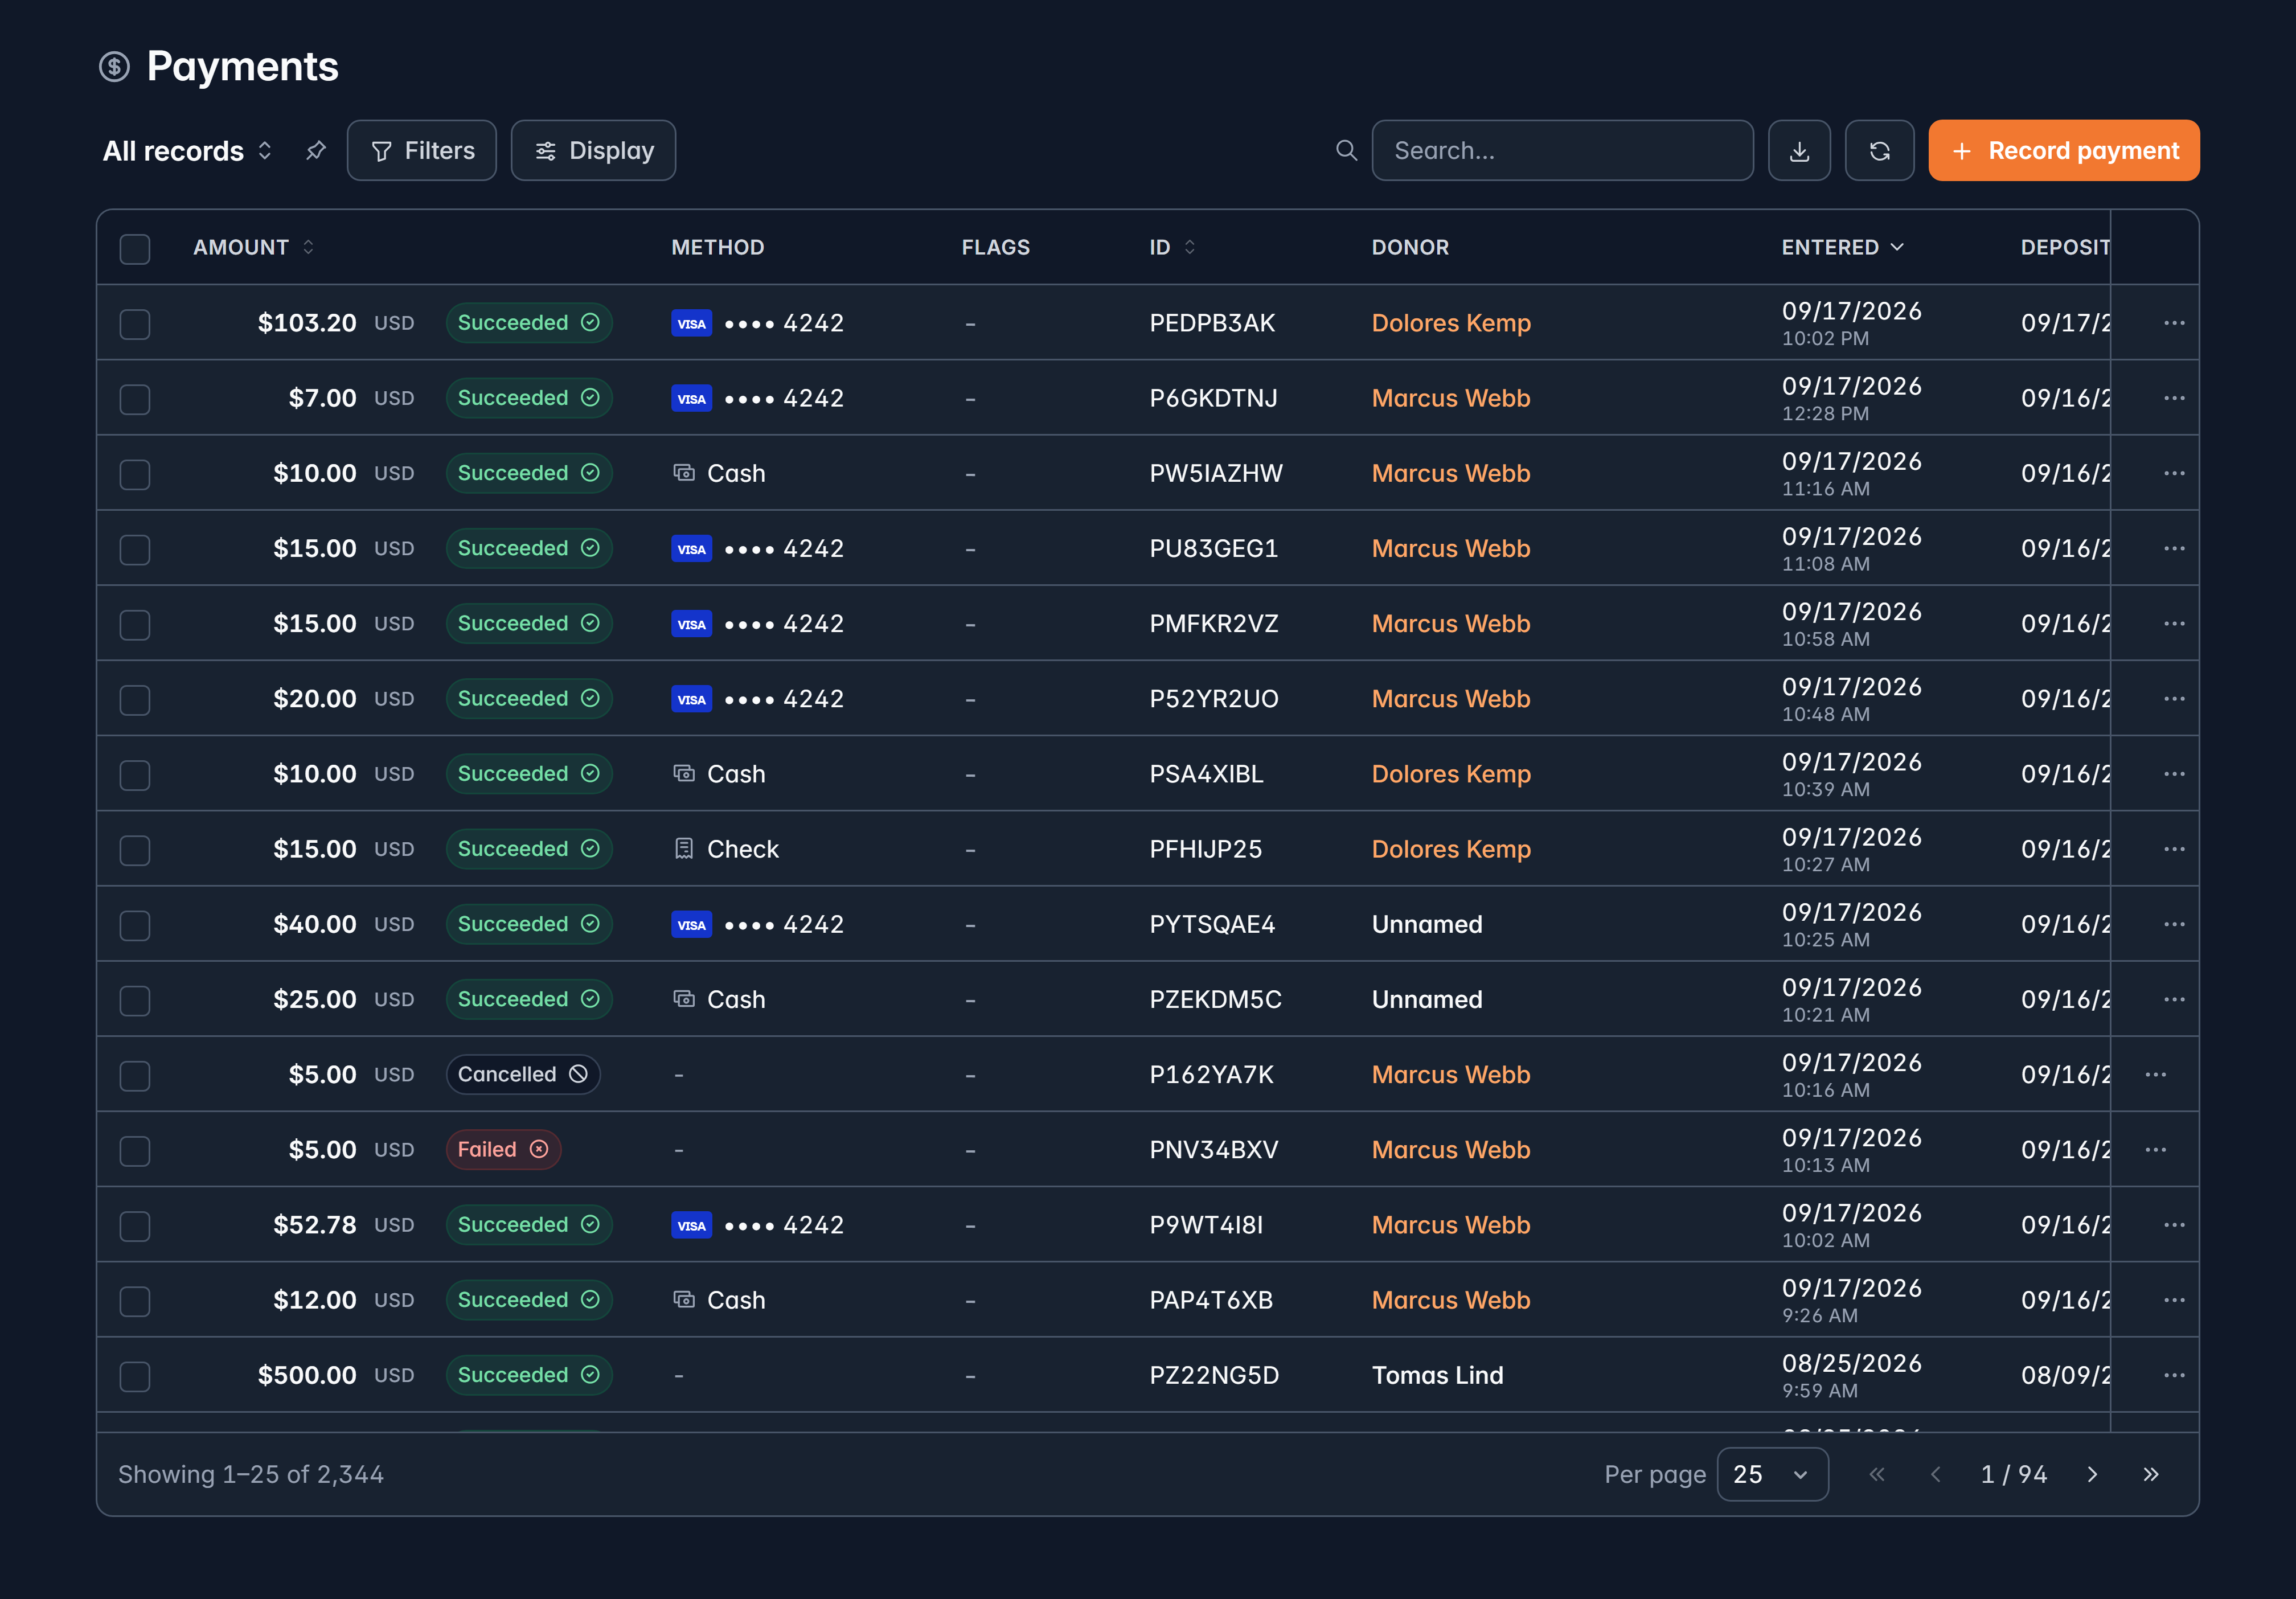Click the pin view icon
The width and height of the screenshot is (2296, 1599).
[x=316, y=151]
